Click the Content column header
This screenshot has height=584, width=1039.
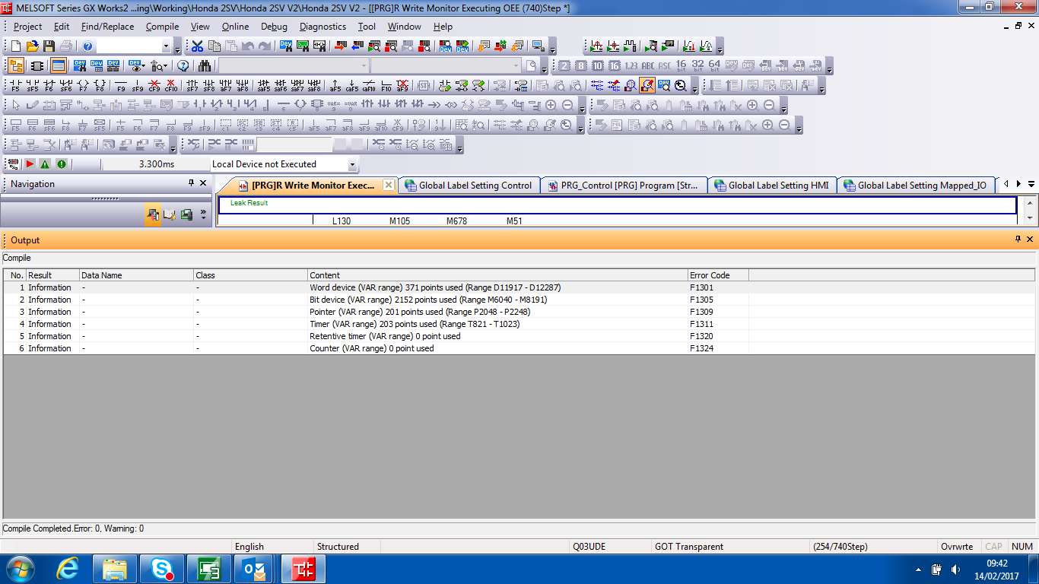click(x=325, y=275)
